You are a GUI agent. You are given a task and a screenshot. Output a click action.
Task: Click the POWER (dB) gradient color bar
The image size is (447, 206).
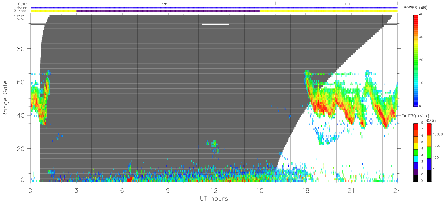[x=416, y=60]
